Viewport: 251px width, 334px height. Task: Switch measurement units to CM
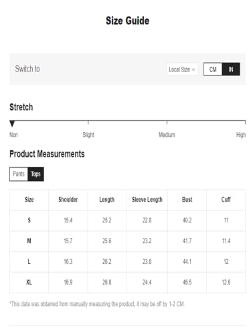(x=213, y=69)
